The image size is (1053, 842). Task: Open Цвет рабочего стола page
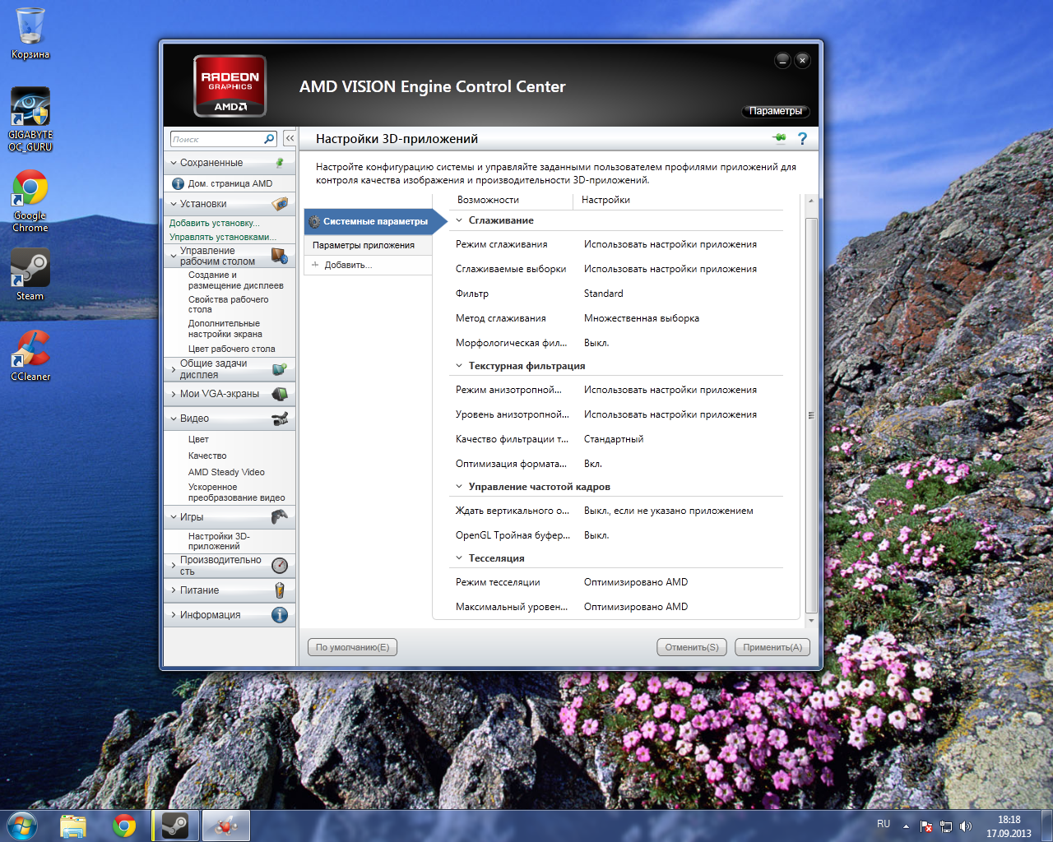(231, 349)
